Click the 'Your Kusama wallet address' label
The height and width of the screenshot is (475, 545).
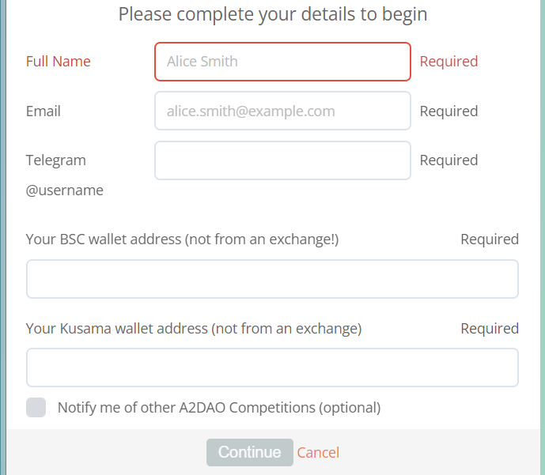pyautogui.click(x=194, y=329)
